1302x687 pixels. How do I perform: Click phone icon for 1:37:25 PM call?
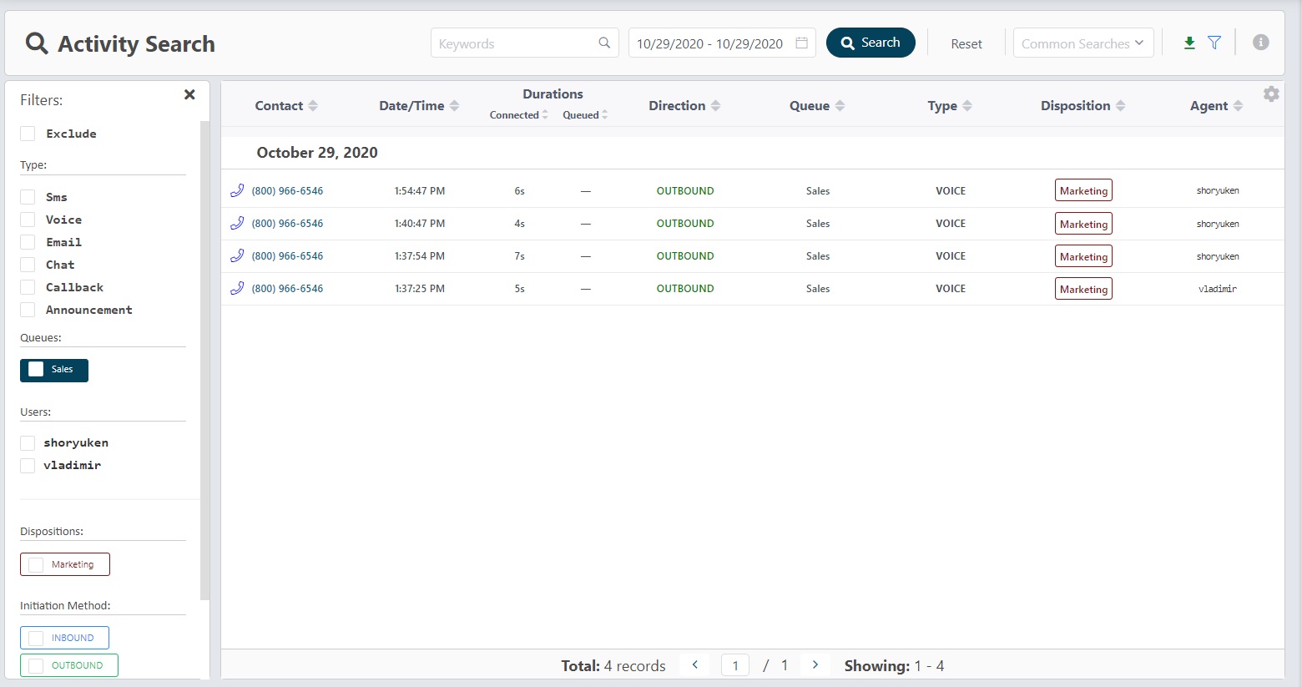(237, 288)
